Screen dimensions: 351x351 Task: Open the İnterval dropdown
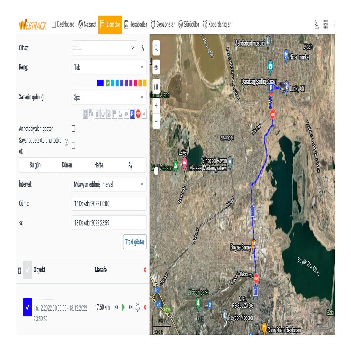tap(109, 184)
